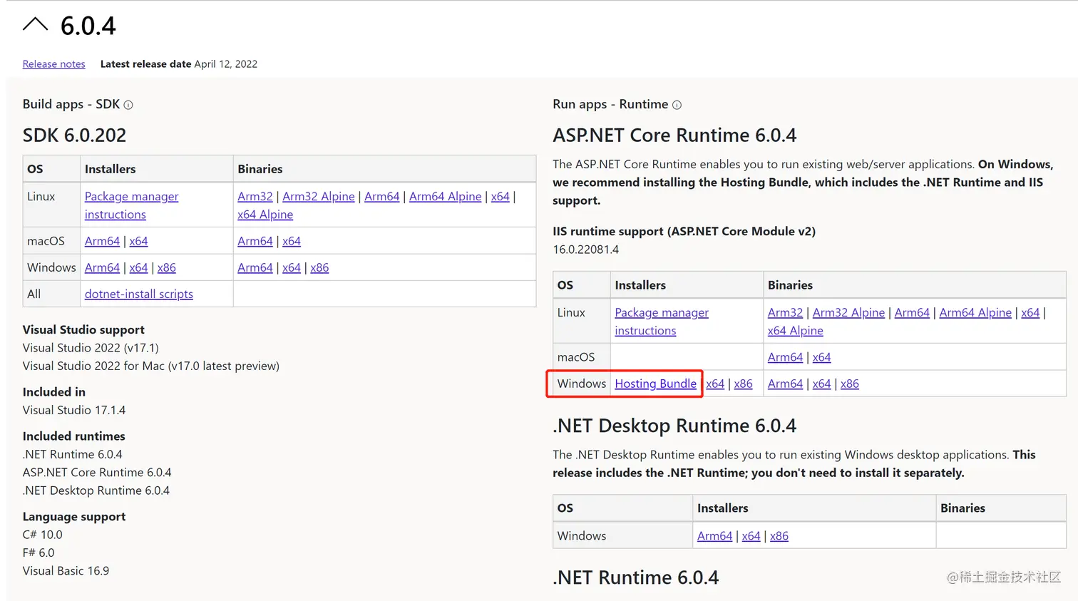This screenshot has height=601, width=1078.
Task: Click the .NET Desktop Runtime 6.0.4 heading
Action: 674,426
